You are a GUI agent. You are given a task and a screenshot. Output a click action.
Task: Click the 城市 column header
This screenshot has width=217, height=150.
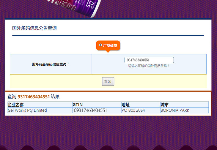185,105
